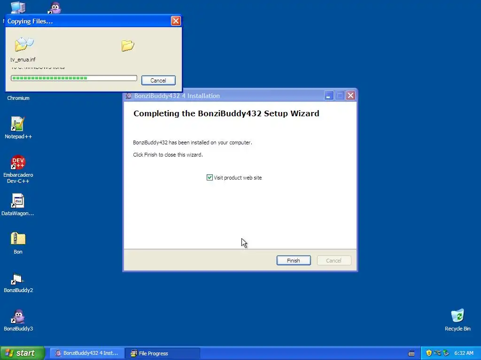Click the purple gorilla shortcut at desktop top

[x=54, y=7]
